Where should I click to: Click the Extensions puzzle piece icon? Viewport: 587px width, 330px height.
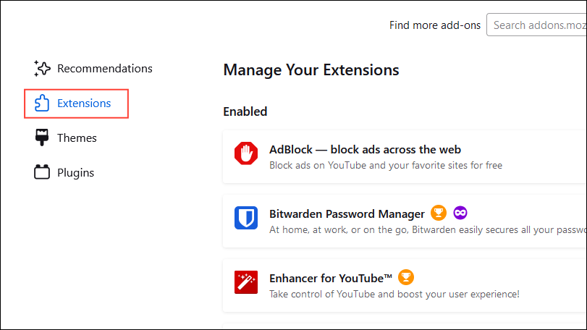[42, 103]
